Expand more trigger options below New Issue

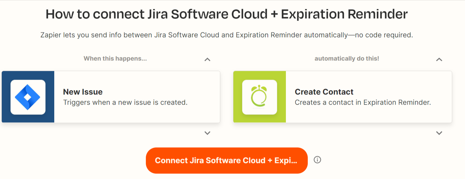207,133
